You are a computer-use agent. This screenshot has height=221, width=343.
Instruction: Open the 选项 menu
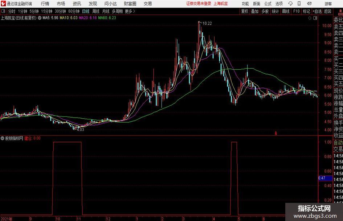[279, 4]
